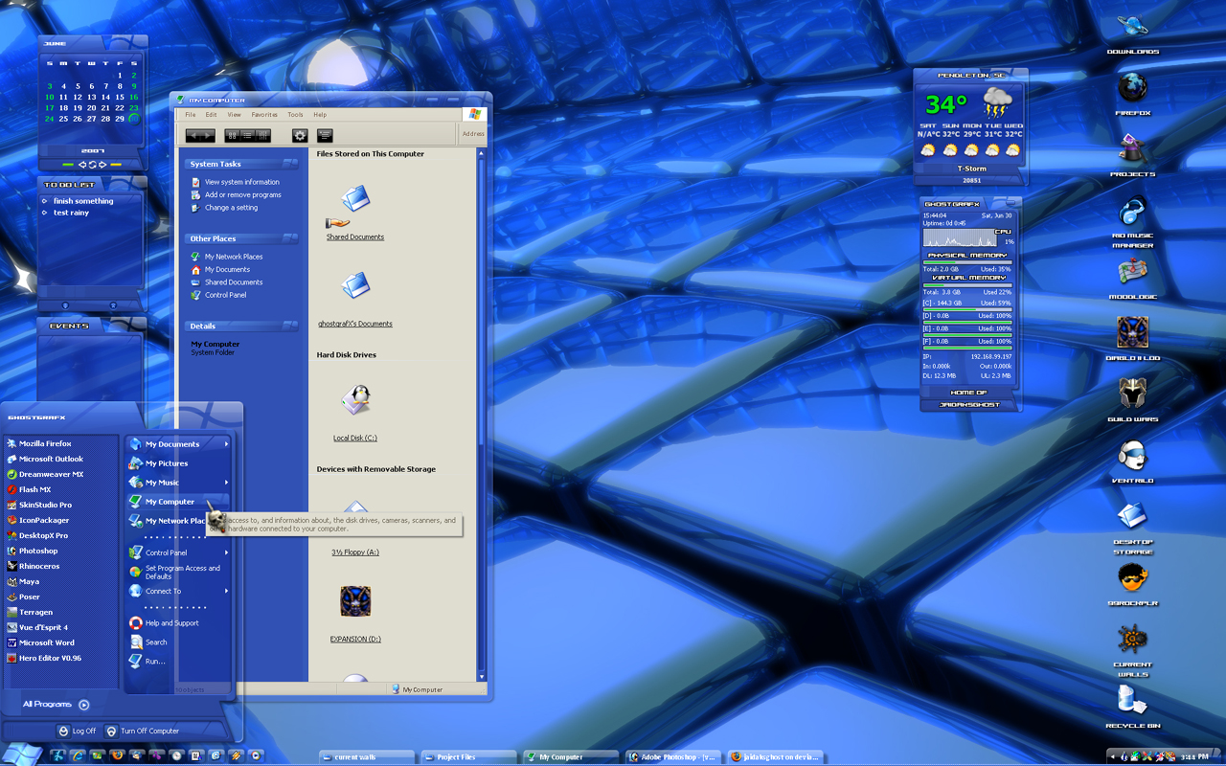Open Desktop Storage folder icon

click(1132, 517)
